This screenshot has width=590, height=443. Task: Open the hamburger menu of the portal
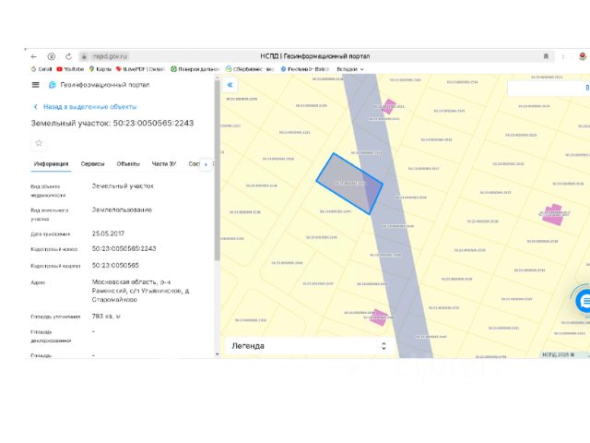(x=35, y=85)
